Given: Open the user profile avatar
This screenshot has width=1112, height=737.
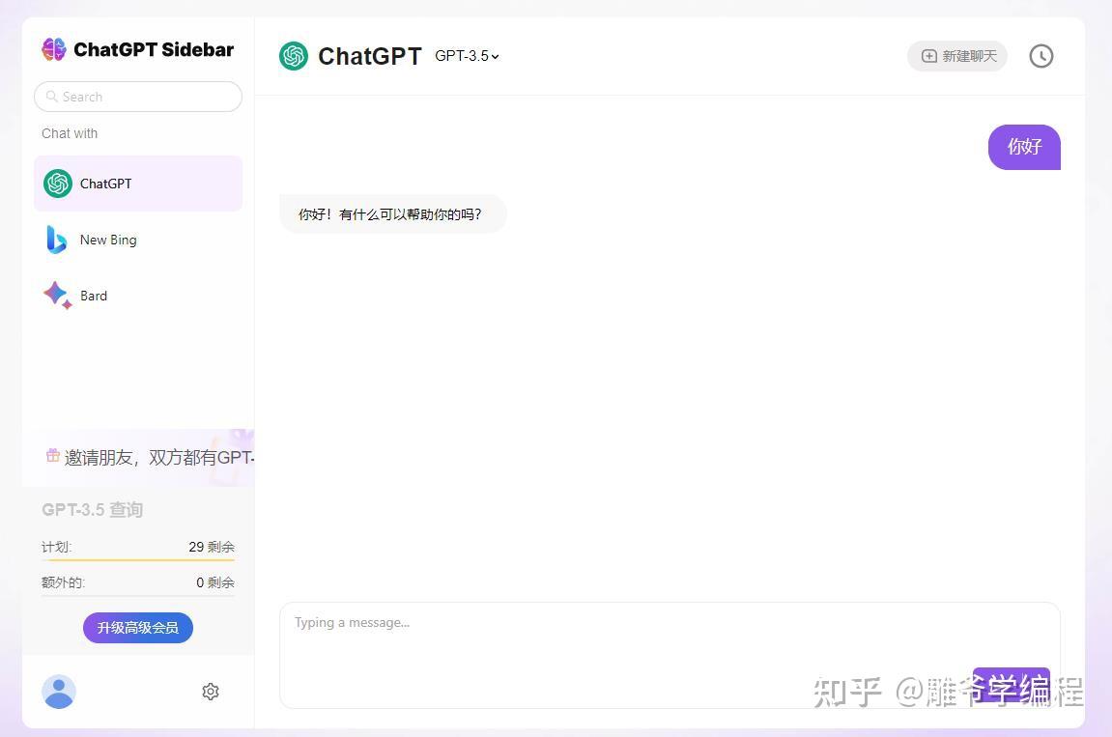Looking at the screenshot, I should tap(59, 692).
